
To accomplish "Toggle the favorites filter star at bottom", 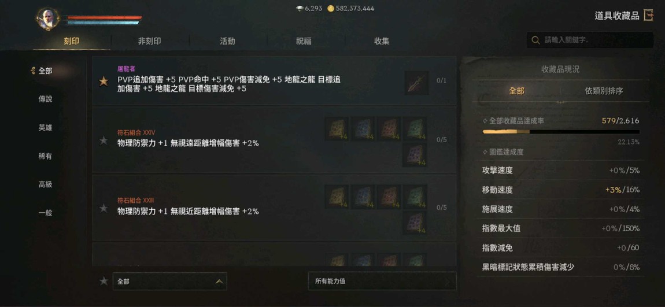I will (104, 281).
